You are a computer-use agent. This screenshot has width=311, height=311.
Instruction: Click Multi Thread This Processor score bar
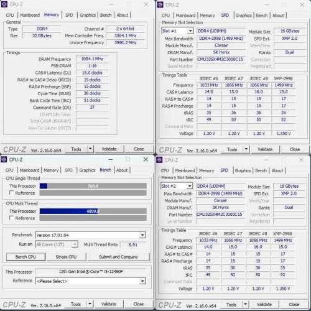click(x=93, y=211)
